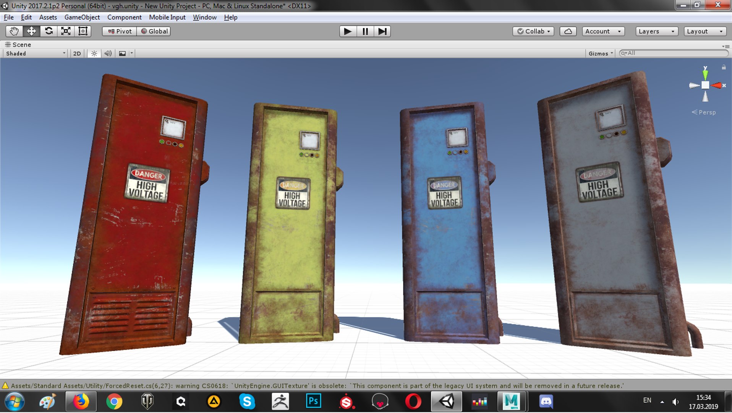The width and height of the screenshot is (732, 413).
Task: Select the Hand tool
Action: pyautogui.click(x=14, y=31)
